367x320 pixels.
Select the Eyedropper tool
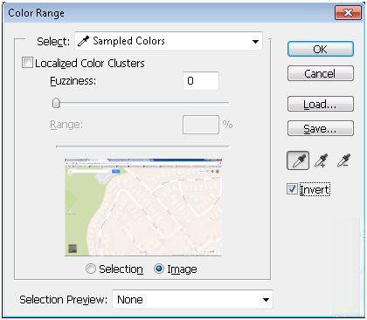click(298, 160)
